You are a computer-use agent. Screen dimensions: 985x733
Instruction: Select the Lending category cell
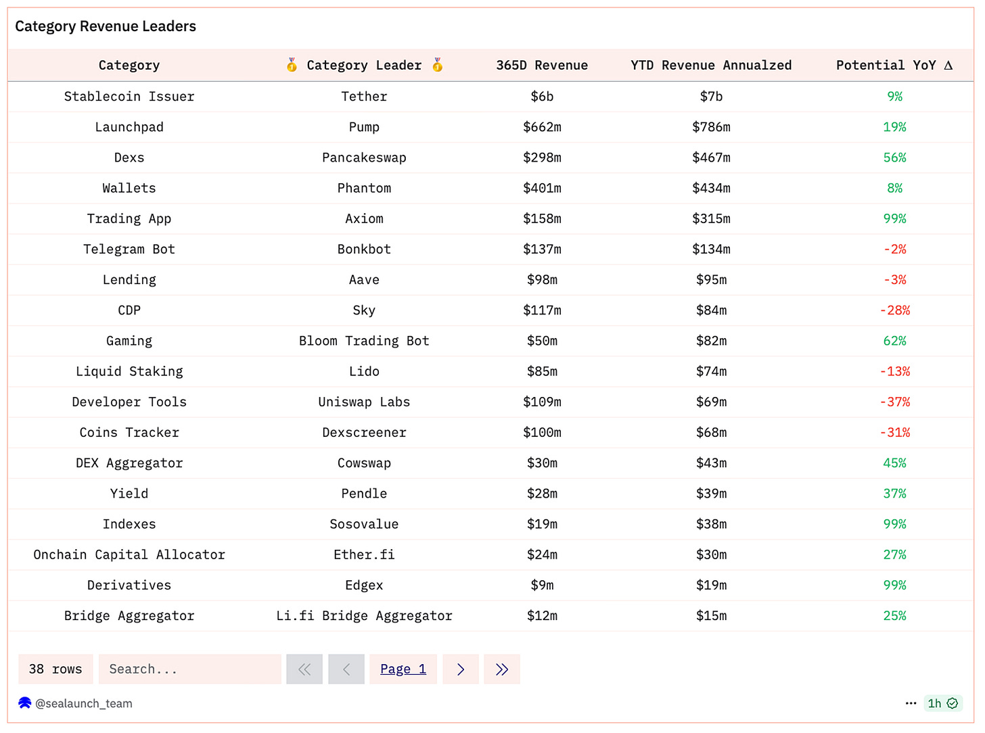pos(129,280)
